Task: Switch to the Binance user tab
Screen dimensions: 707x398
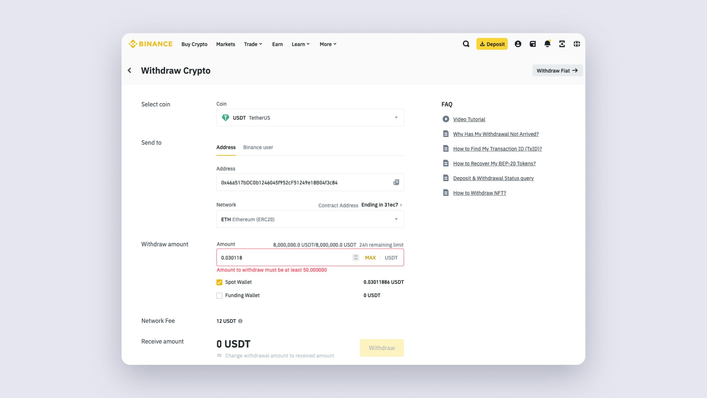Action: pos(258,147)
